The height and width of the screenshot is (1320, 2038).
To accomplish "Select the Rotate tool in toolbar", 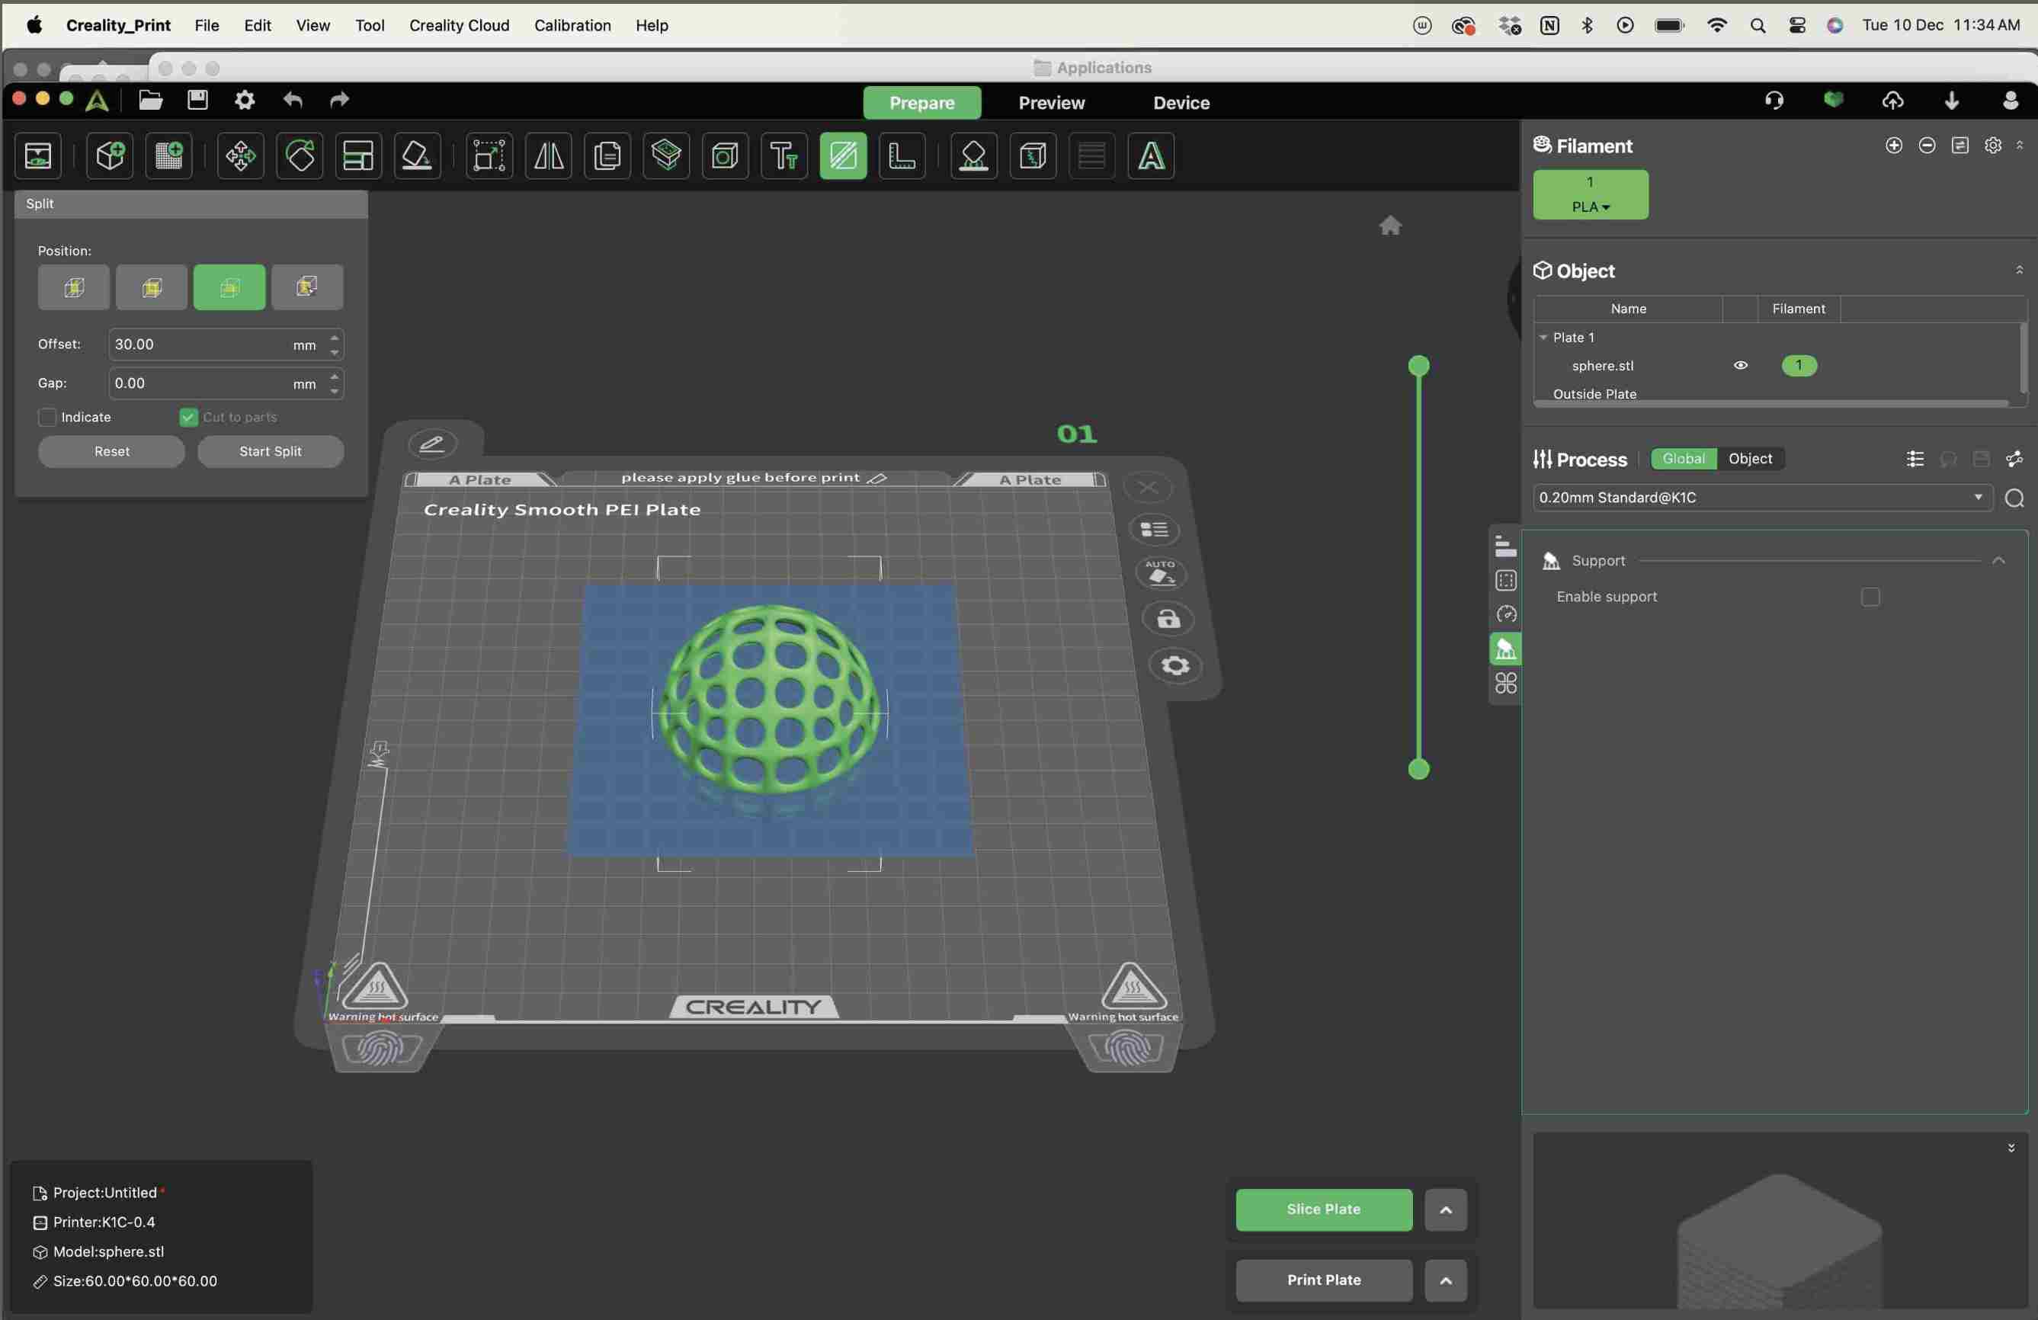I will [300, 155].
